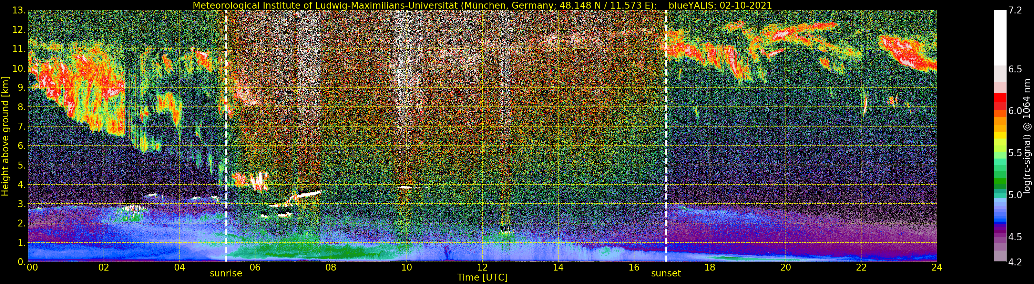This screenshot has width=1034, height=284.
Task: Click the green band of the colorbar
Action: (x=1000, y=181)
